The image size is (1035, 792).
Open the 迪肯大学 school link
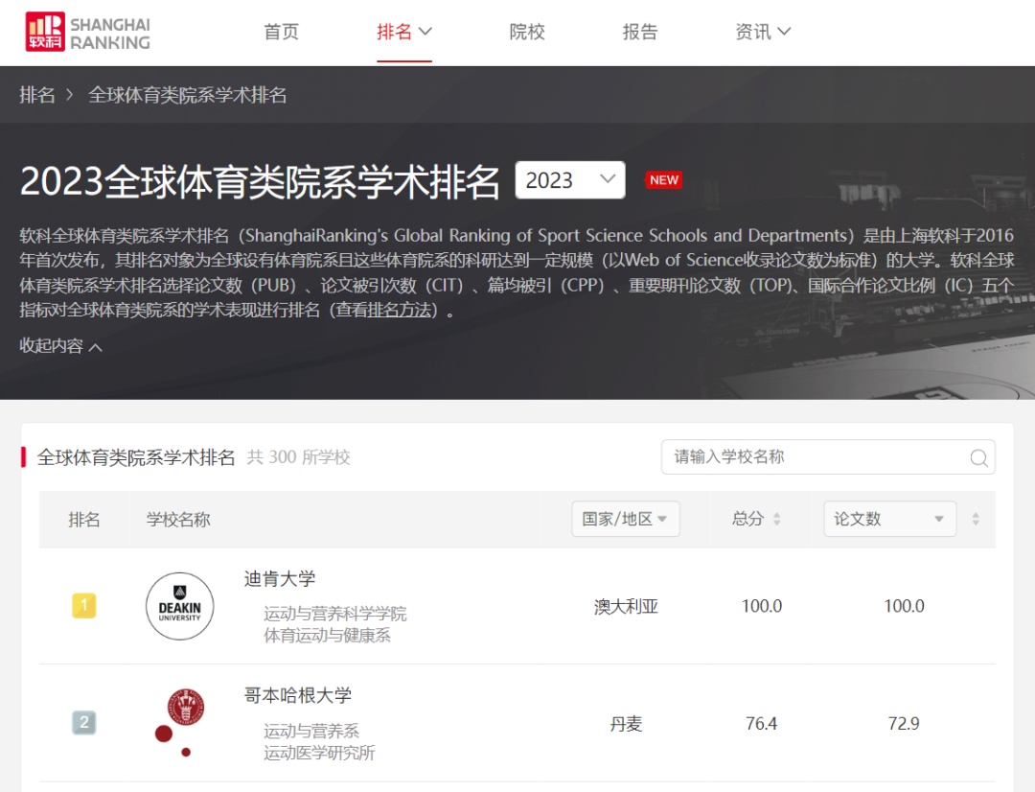point(280,579)
